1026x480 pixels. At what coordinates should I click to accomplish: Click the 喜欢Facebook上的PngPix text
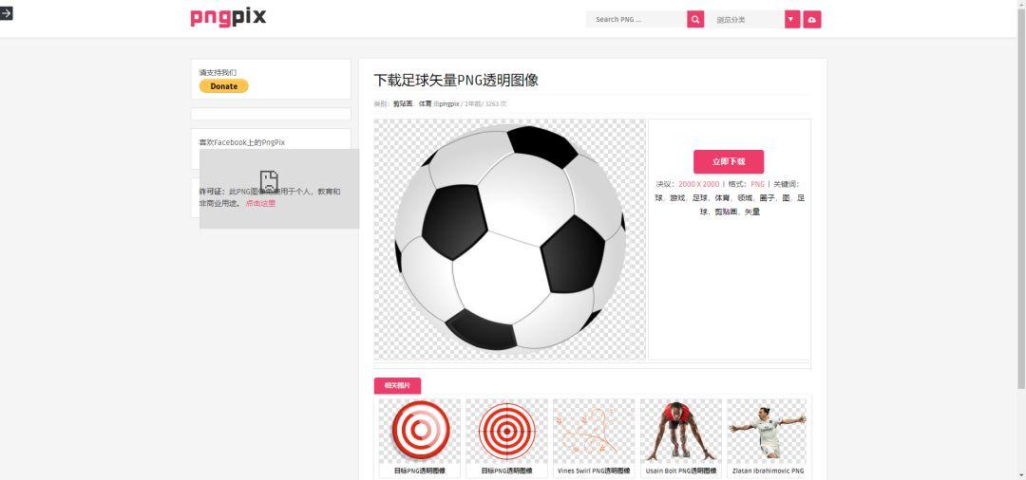point(242,141)
